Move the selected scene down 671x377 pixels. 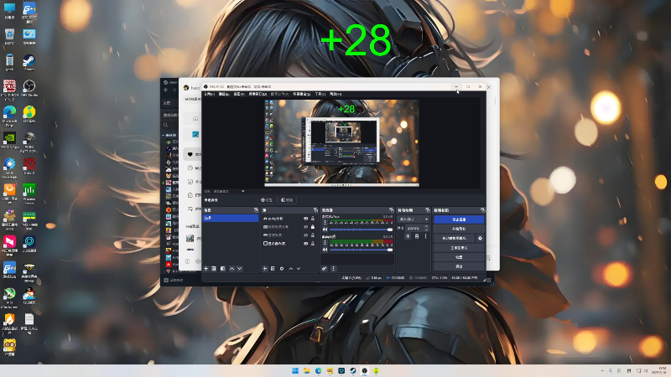coord(240,268)
